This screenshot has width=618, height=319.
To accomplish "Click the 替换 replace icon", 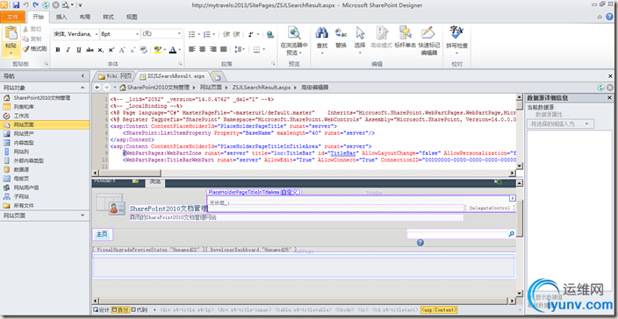I will pyautogui.click(x=341, y=38).
